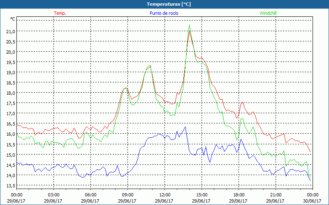The image size is (329, 205).
Task: Click the Punto de rocío legend label
Action: 164,13
